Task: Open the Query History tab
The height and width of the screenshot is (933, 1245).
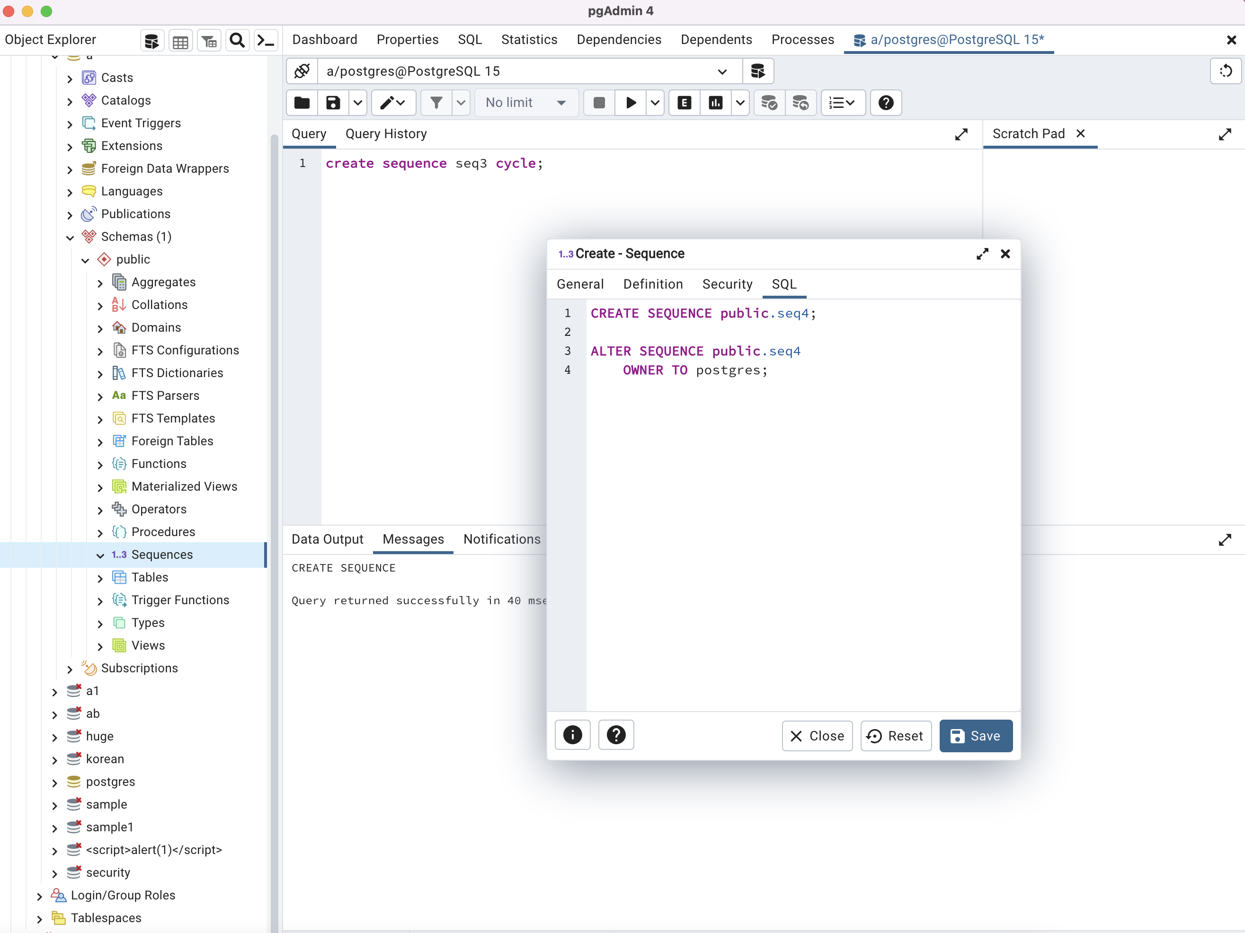Action: [386, 134]
